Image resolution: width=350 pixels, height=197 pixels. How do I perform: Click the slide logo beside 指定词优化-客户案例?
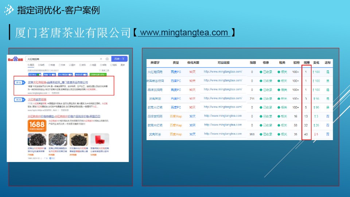coord(9,10)
